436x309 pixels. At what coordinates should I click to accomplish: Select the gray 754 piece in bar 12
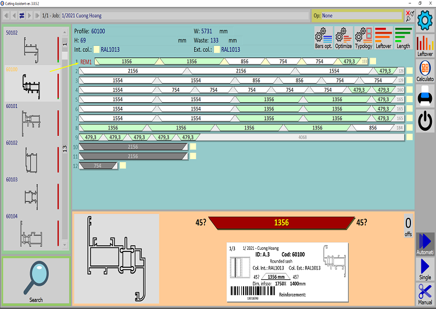pyautogui.click(x=98, y=166)
